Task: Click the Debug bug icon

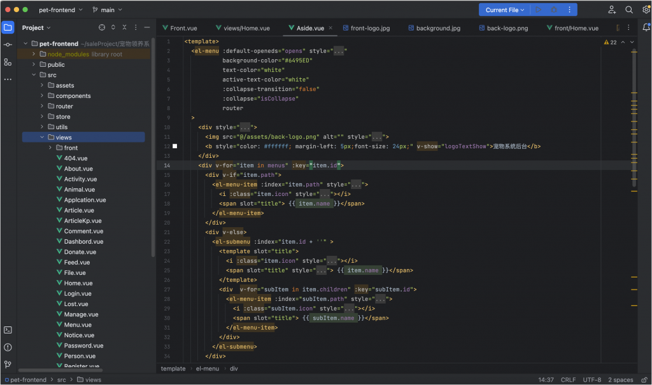Action: point(554,10)
